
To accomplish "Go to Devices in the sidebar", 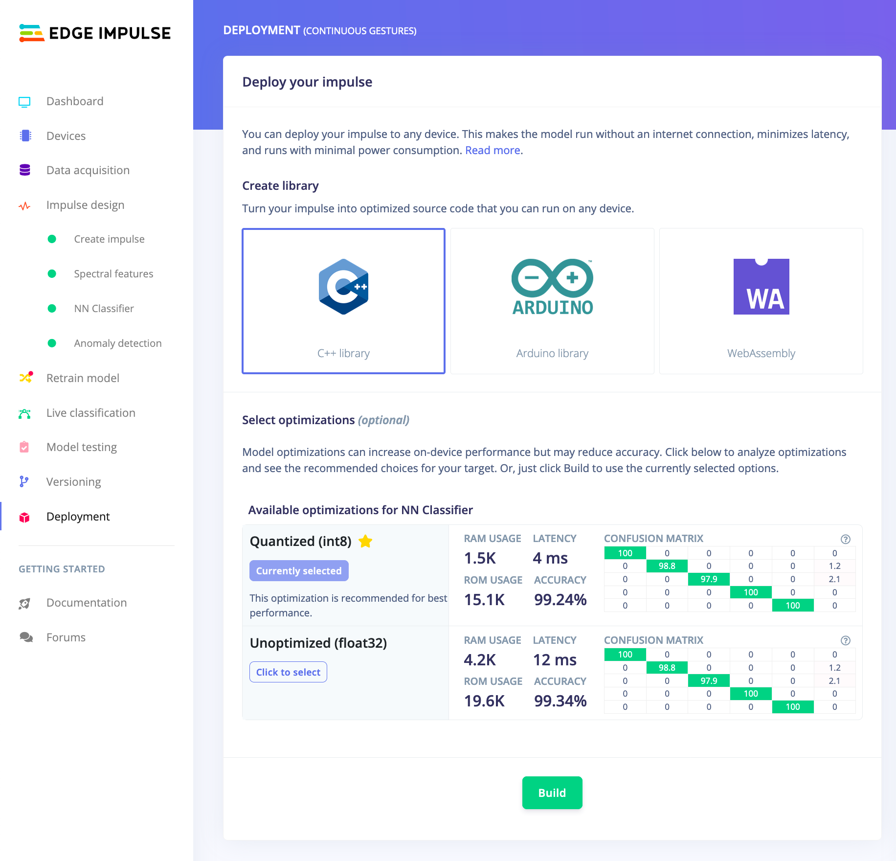I will pyautogui.click(x=66, y=136).
